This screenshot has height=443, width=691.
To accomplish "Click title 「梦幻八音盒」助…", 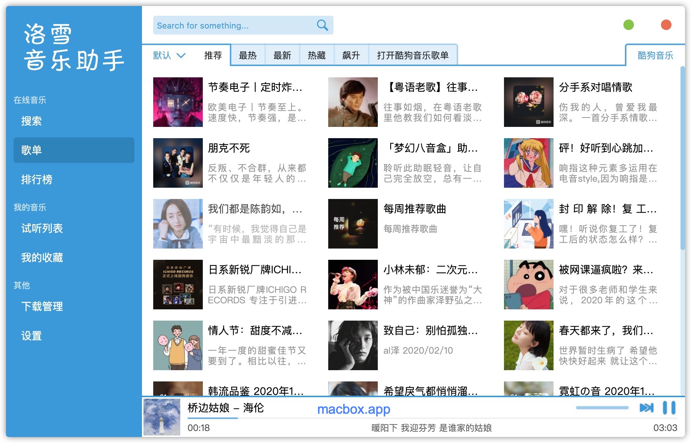I will [x=431, y=148].
